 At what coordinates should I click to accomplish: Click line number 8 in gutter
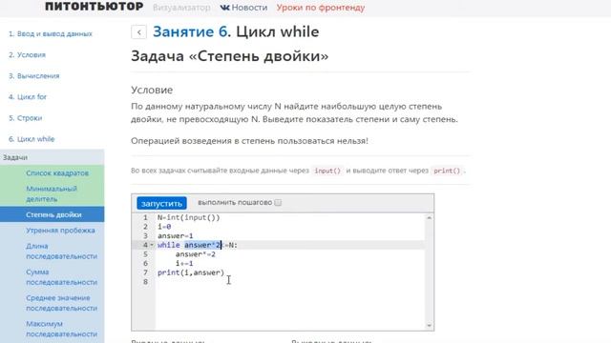coord(145,282)
